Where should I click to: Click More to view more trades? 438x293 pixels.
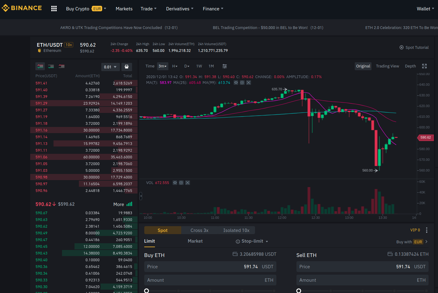coord(119,204)
